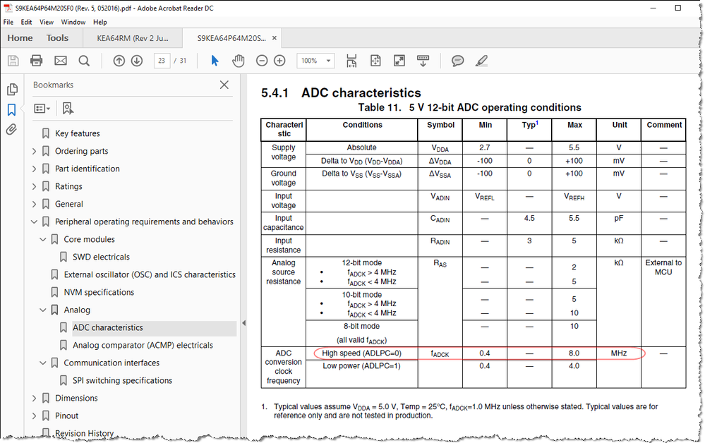705x443 pixels.
Task: Switch to the Home tab
Action: [x=20, y=38]
